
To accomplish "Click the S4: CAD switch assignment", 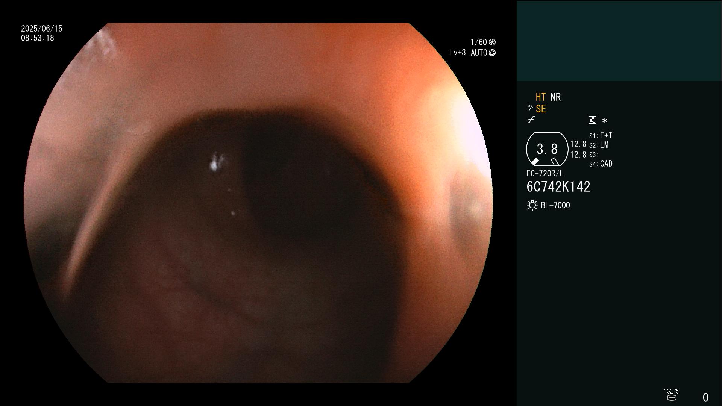I will [x=601, y=164].
